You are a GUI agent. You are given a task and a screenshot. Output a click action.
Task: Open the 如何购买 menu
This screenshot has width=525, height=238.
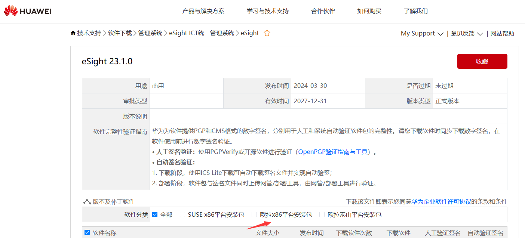(369, 11)
